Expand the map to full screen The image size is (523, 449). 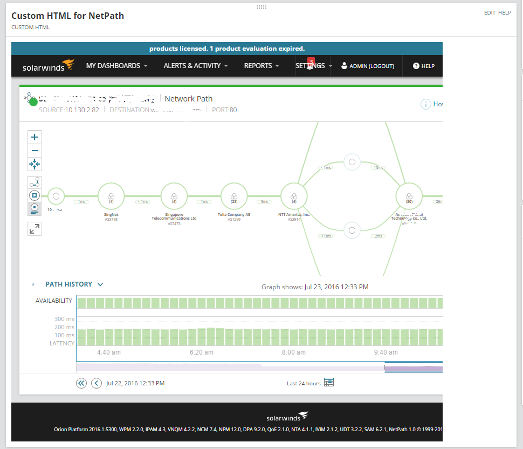[35, 229]
